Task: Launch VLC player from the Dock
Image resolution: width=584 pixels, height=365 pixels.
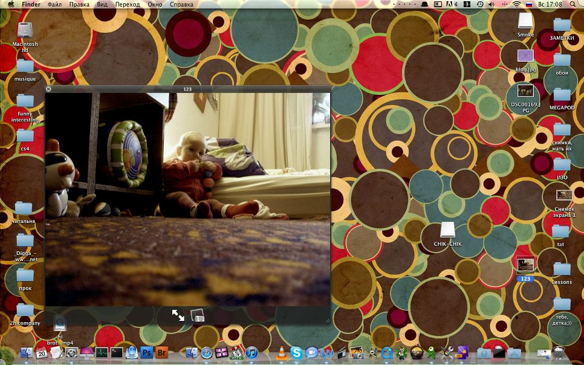Action: click(282, 353)
